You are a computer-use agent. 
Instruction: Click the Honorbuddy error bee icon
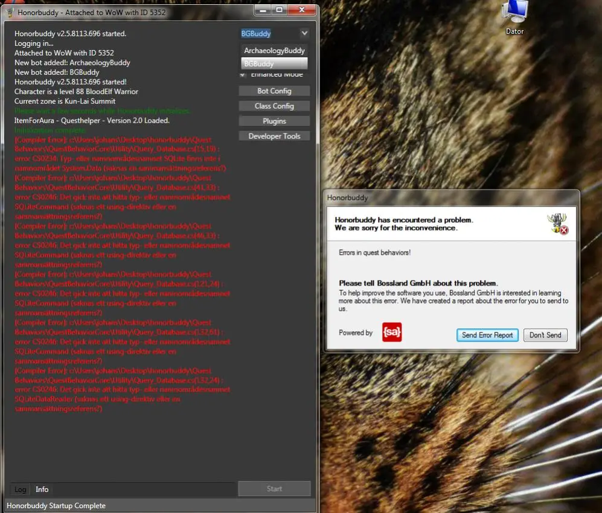(x=558, y=224)
